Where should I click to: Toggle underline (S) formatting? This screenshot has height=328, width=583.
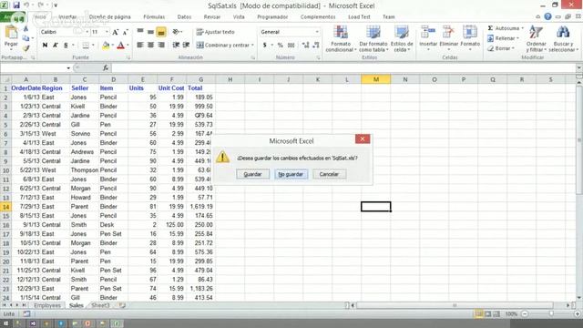coord(66,45)
